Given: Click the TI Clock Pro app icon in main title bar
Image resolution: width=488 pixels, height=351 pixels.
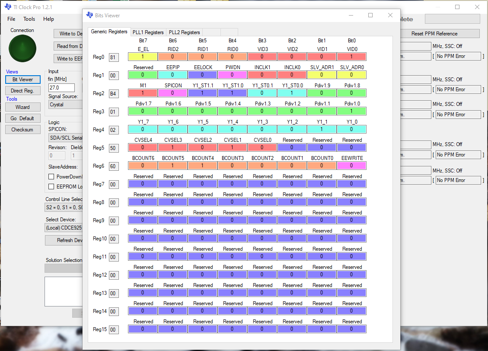Looking at the screenshot, I should point(8,7).
